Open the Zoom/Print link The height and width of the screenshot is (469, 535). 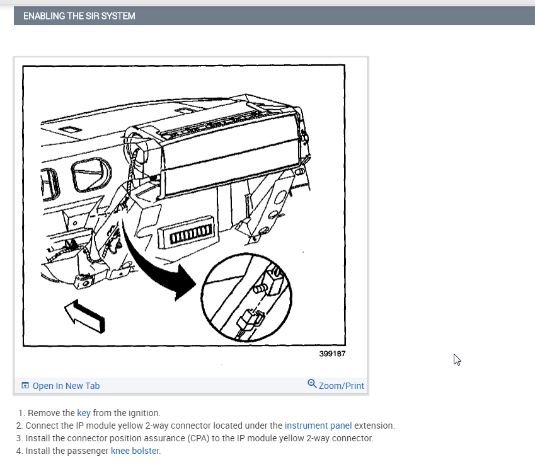(x=341, y=386)
